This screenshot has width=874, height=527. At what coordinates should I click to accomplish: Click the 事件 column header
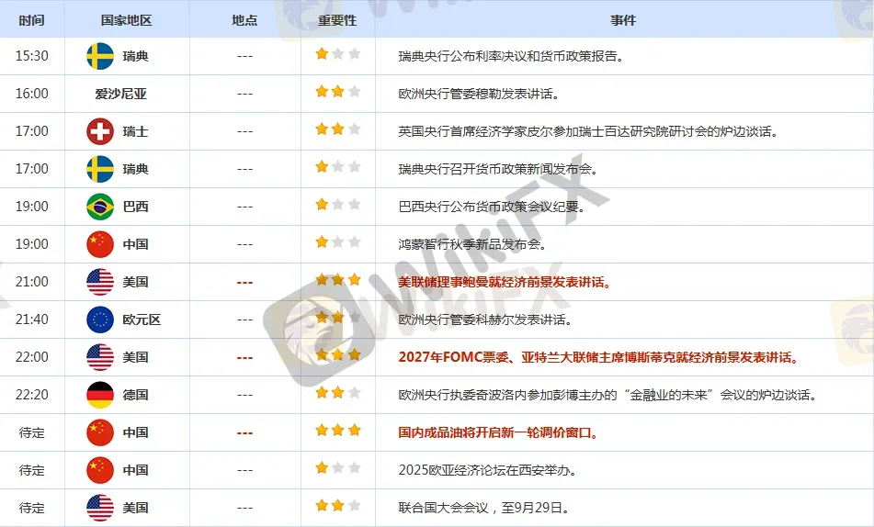tap(623, 19)
